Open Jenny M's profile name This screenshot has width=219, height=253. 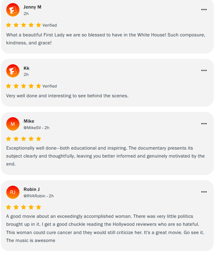(32, 7)
